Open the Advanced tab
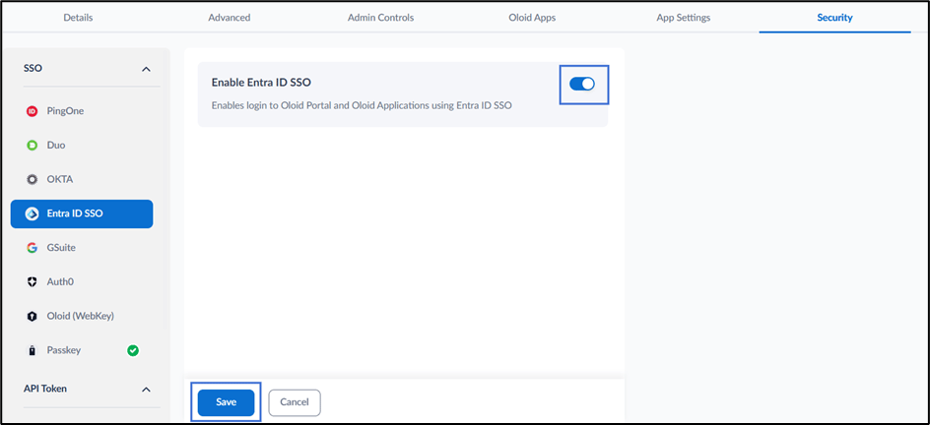This screenshot has height=425, width=930. (229, 17)
